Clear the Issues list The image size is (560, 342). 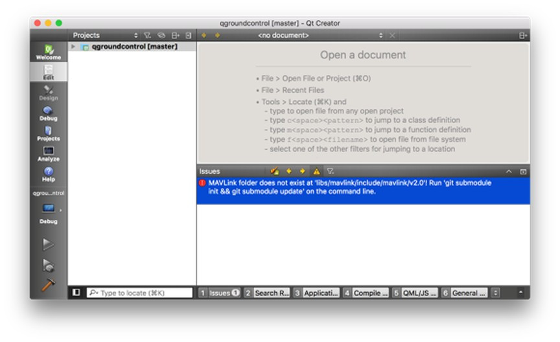[x=274, y=171]
